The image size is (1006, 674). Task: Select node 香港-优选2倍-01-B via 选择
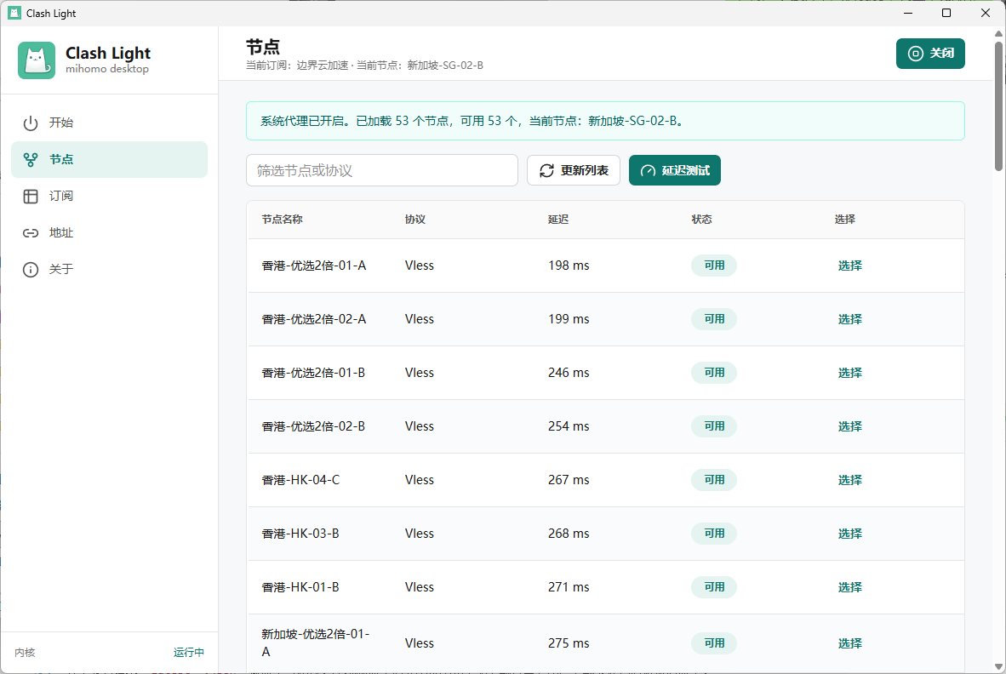click(849, 373)
